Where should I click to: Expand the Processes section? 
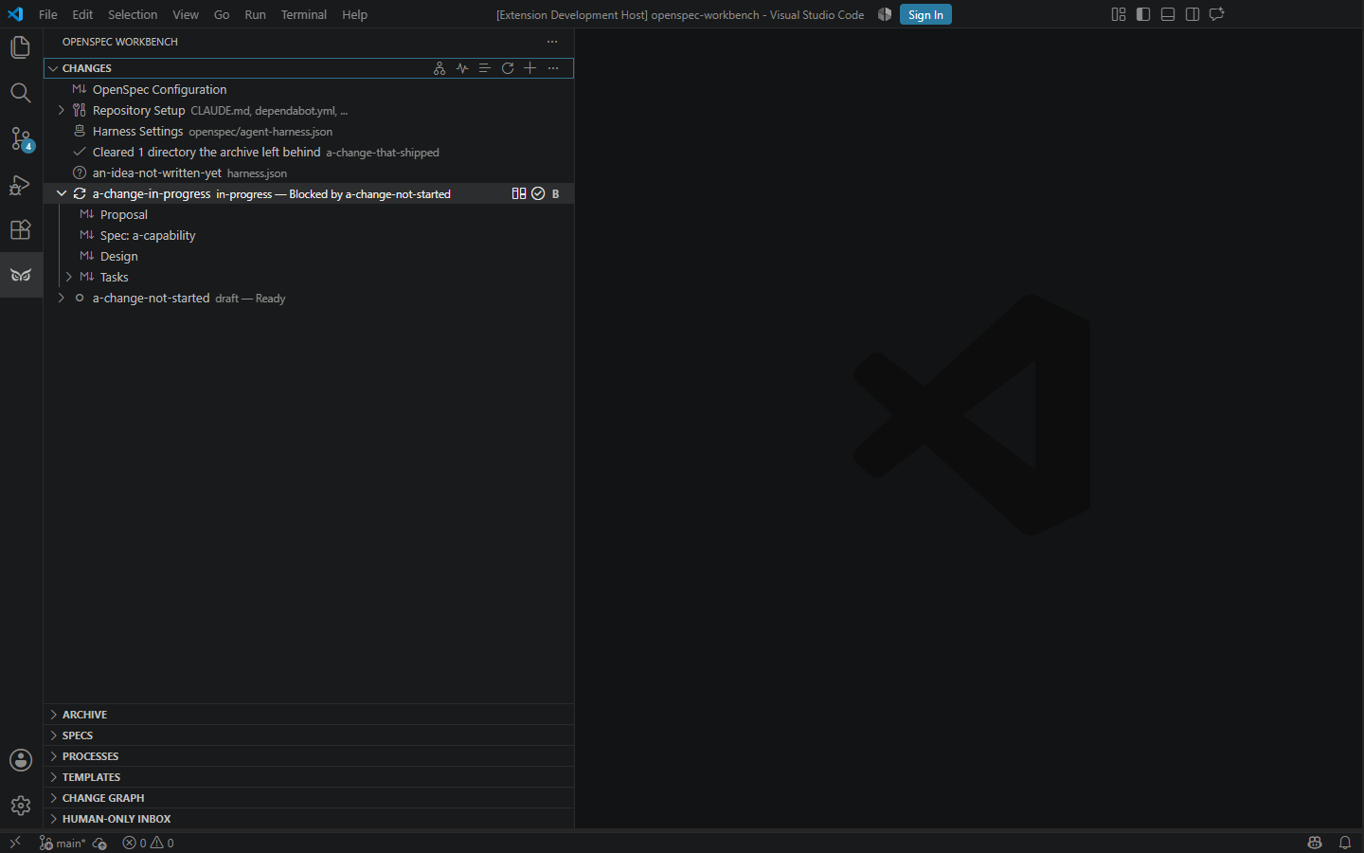[x=309, y=756]
